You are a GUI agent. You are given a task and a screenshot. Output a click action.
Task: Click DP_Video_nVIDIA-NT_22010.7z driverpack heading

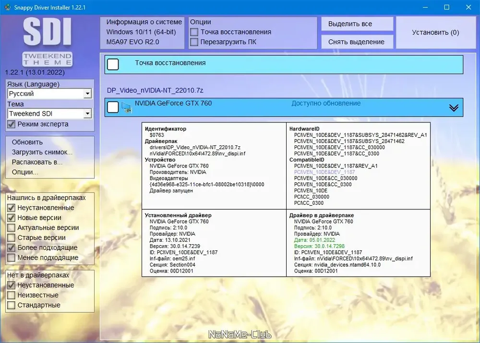(155, 90)
